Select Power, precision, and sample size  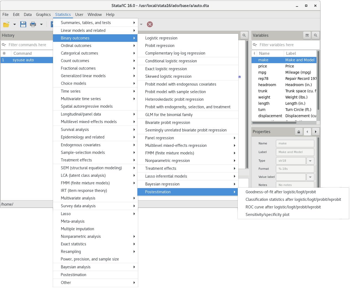coord(95,259)
